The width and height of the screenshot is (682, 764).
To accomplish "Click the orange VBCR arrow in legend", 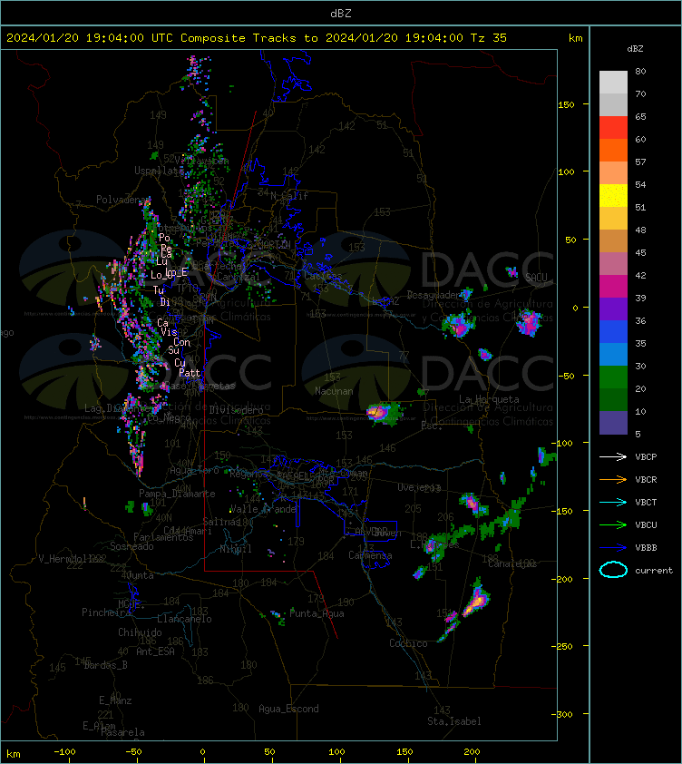I will [613, 479].
